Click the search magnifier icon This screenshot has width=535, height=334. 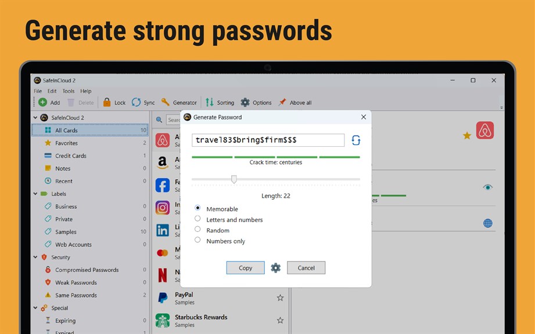pyautogui.click(x=159, y=120)
